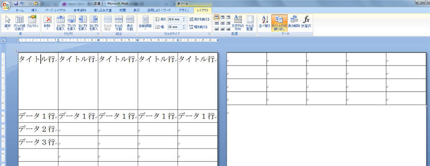
Task: Select align bottom left cell alignment
Action: (217, 29)
